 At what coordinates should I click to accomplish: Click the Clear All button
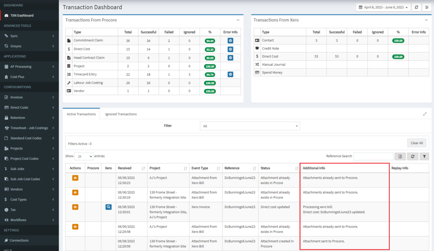(x=417, y=143)
